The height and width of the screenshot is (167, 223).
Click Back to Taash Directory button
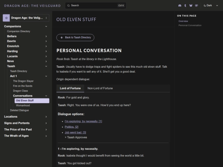[x=75, y=38]
